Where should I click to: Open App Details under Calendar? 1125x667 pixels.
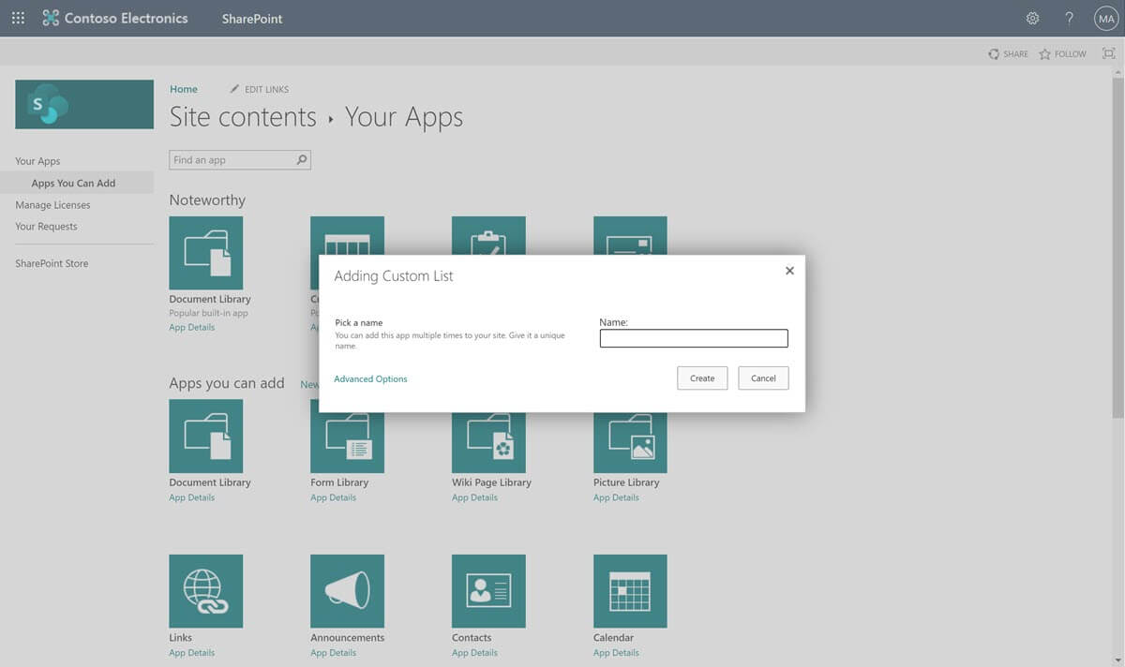tap(616, 653)
